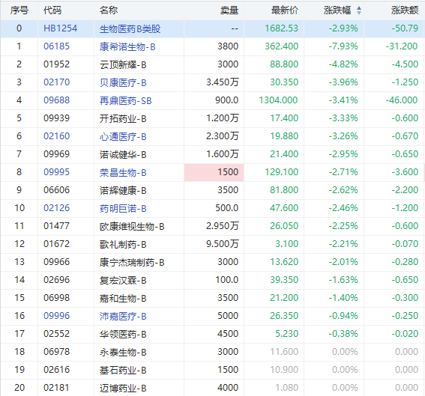This screenshot has height=396, width=425.
Task: Sort the table by 最新价 header
Action: click(x=284, y=10)
